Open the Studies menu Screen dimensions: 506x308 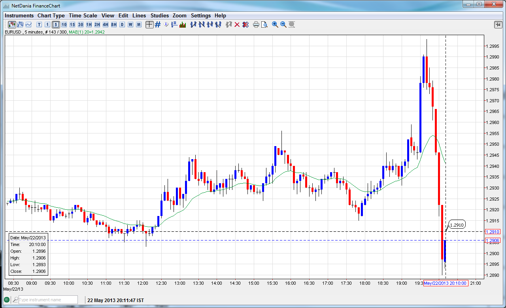pyautogui.click(x=160, y=15)
